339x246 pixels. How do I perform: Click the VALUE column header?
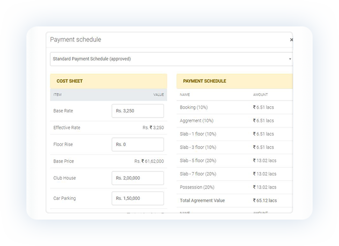pyautogui.click(x=158, y=95)
